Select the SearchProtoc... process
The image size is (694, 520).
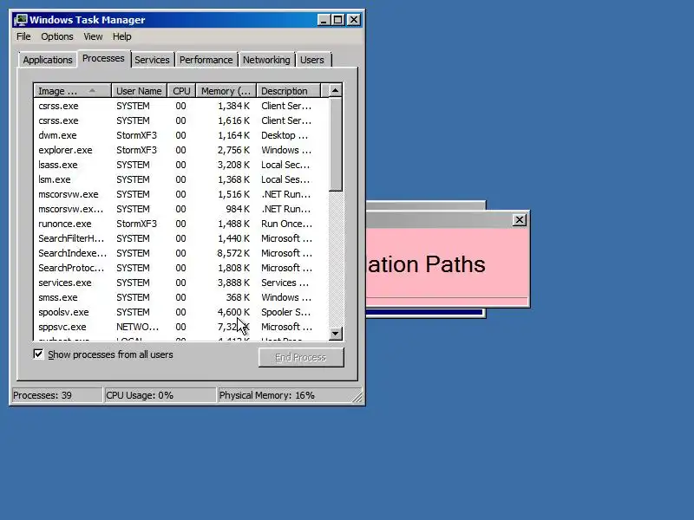point(181,268)
